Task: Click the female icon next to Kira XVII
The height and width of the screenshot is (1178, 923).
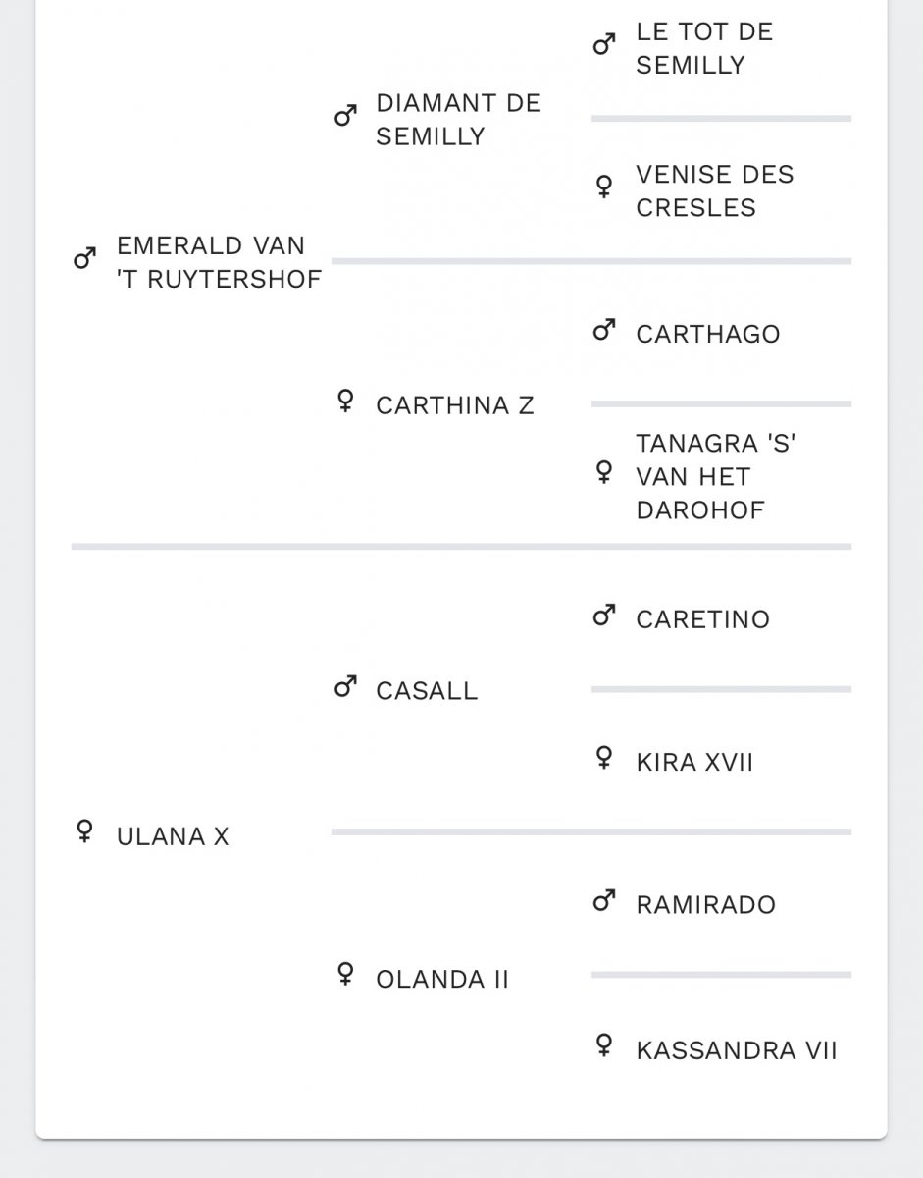Action: point(604,758)
